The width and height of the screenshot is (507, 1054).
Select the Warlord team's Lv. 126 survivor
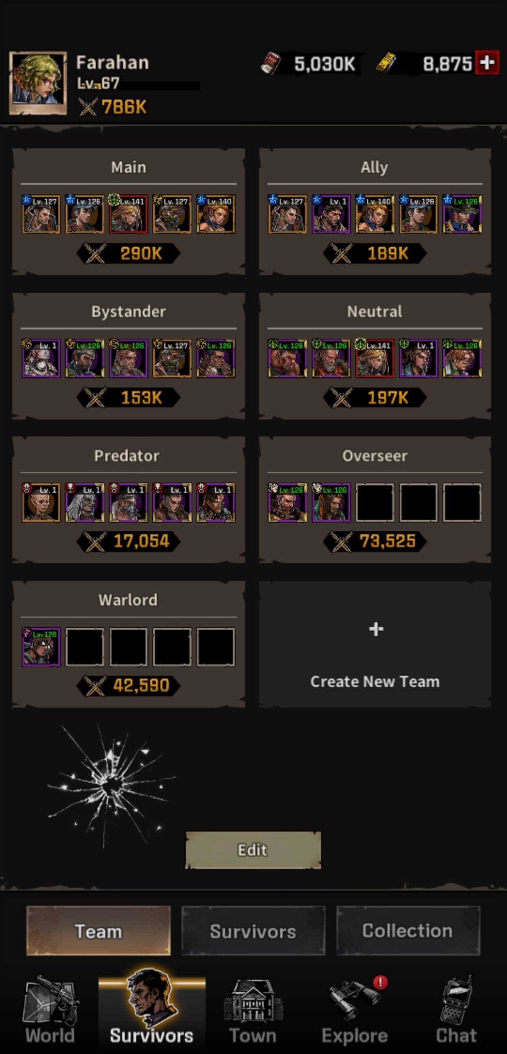[x=41, y=647]
